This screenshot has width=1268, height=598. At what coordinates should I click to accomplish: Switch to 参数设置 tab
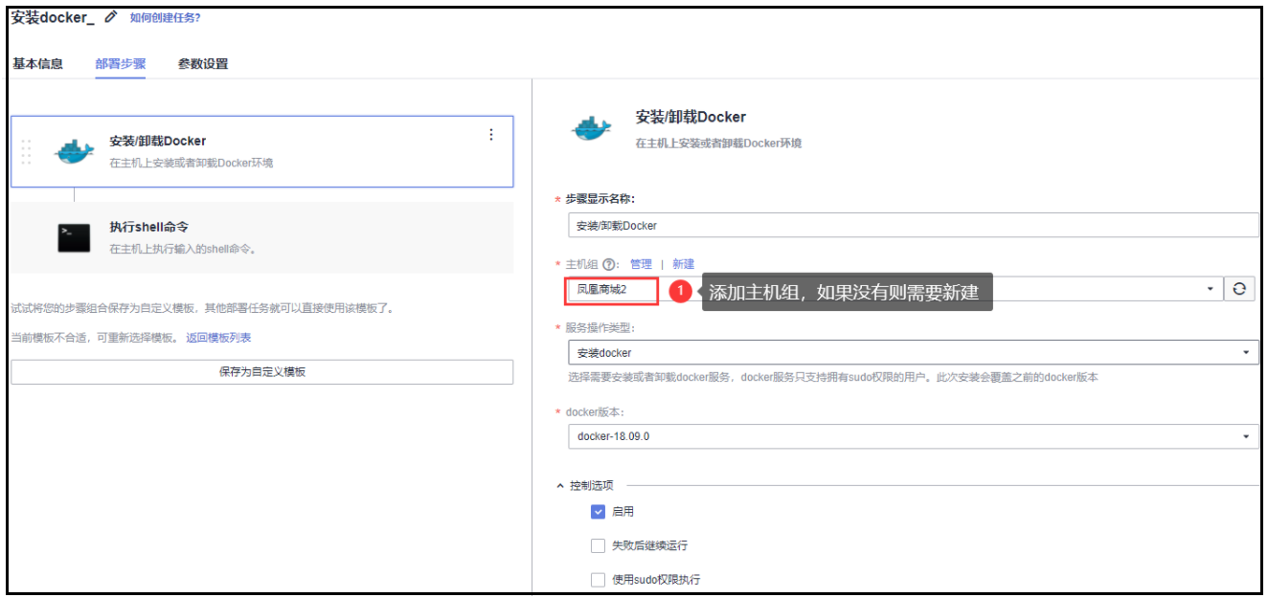click(x=203, y=64)
